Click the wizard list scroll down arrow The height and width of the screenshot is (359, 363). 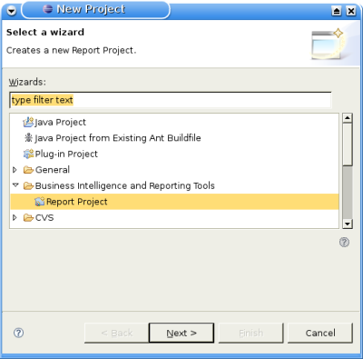(348, 224)
